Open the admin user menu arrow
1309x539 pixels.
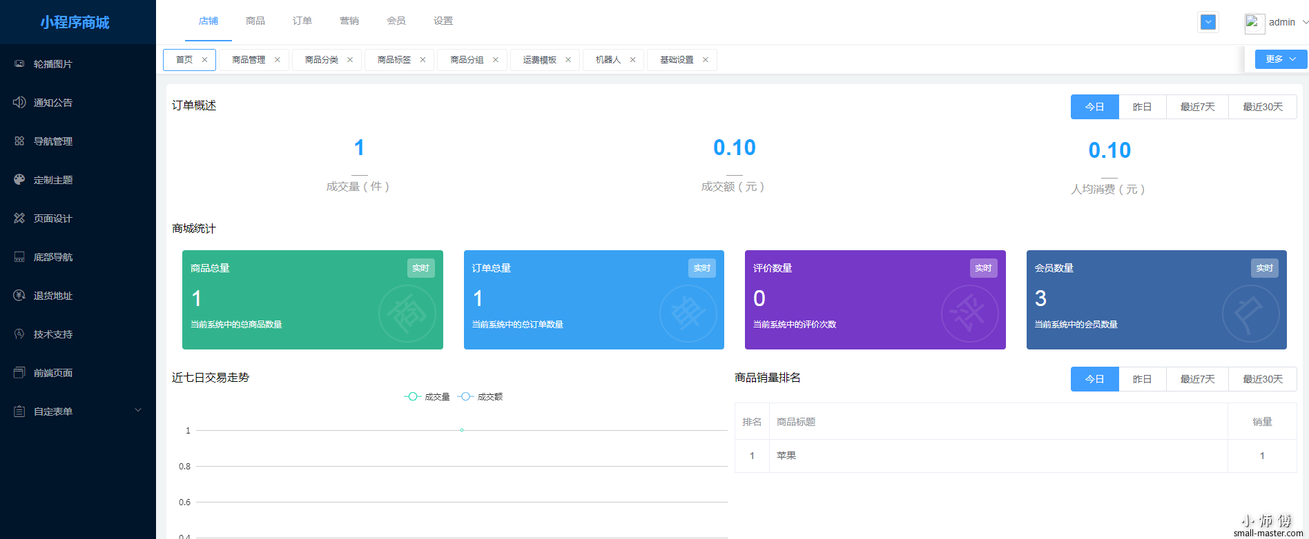[1305, 22]
